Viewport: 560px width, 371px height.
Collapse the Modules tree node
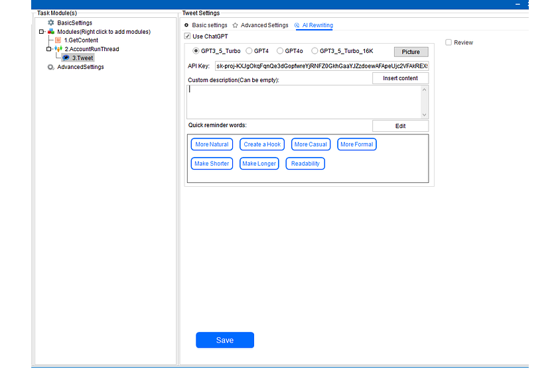click(x=41, y=32)
